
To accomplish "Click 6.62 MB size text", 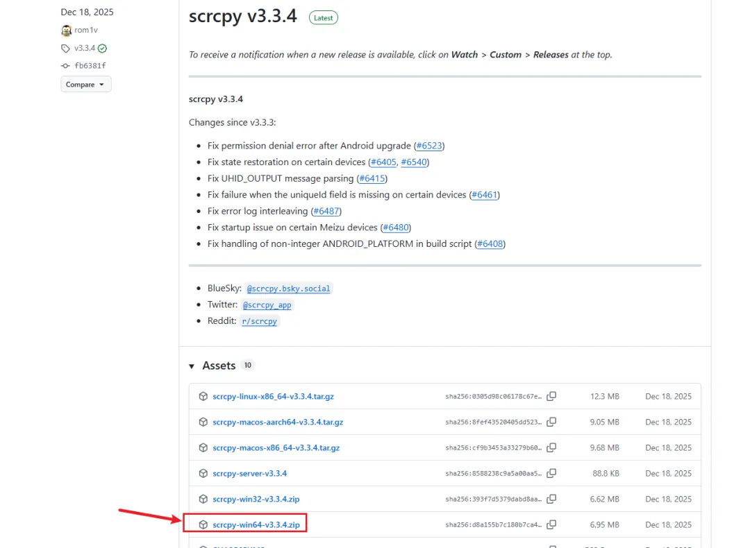I will [605, 499].
